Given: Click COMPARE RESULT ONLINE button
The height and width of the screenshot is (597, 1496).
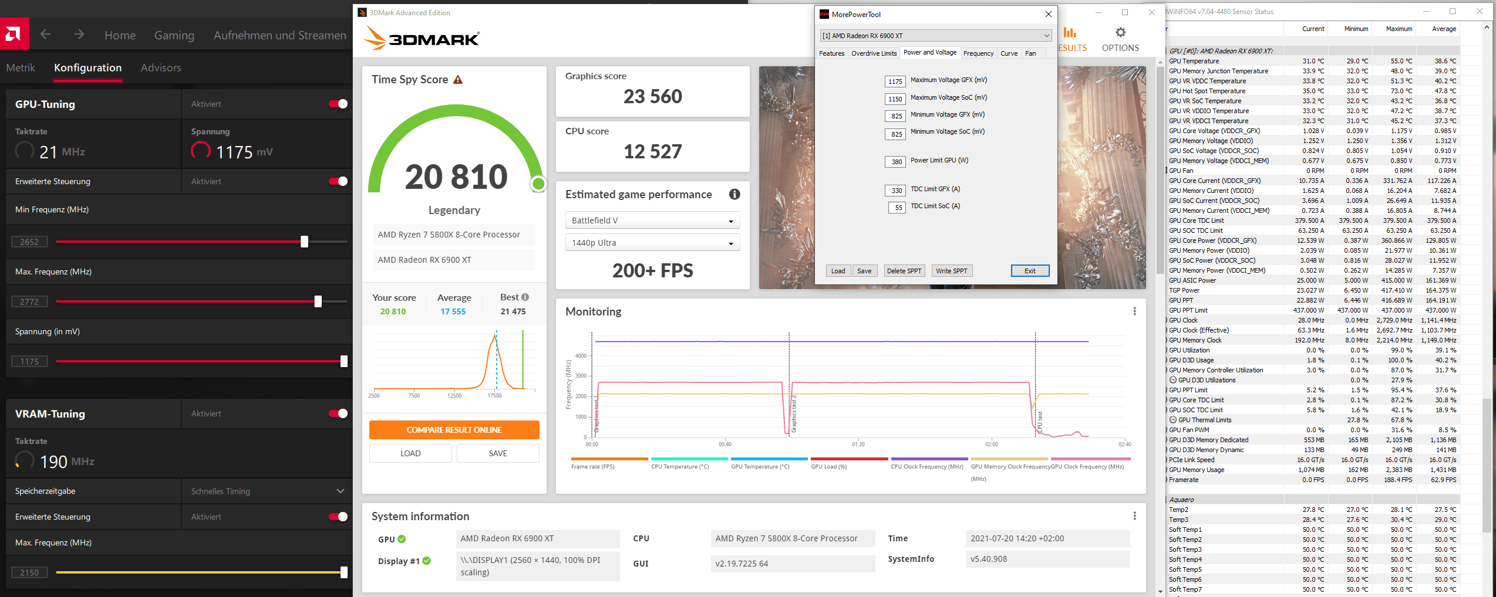Looking at the screenshot, I should tap(454, 430).
